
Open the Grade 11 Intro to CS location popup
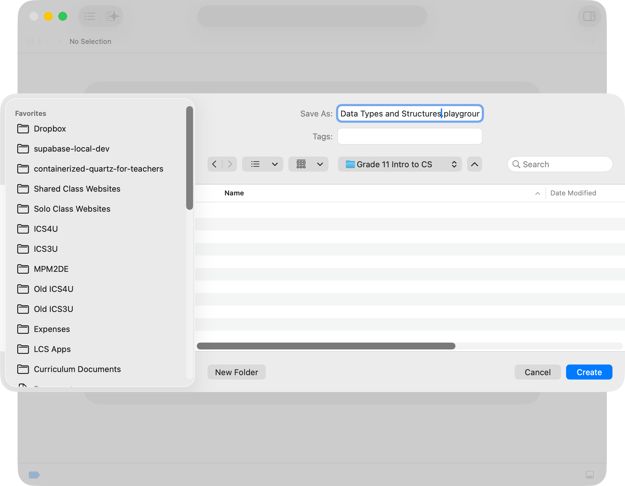tap(400, 164)
